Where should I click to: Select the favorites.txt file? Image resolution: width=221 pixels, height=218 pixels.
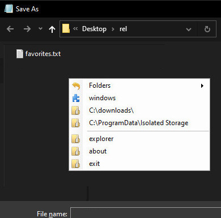click(39, 54)
